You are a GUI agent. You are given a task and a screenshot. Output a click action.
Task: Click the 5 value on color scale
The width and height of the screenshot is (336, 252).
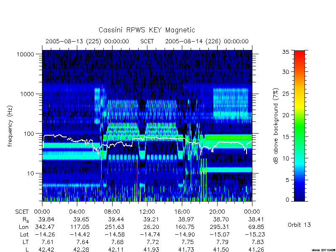pyautogui.click(x=287, y=180)
